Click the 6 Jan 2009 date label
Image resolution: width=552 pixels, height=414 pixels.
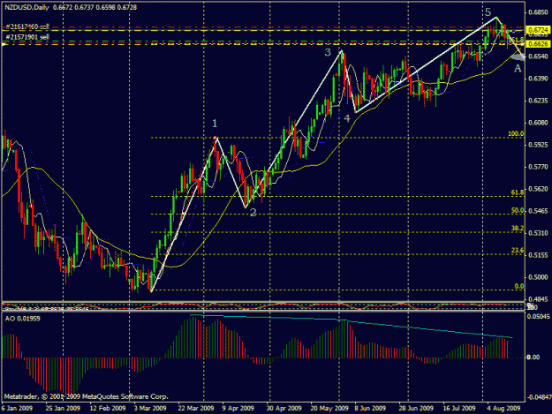click(17, 409)
